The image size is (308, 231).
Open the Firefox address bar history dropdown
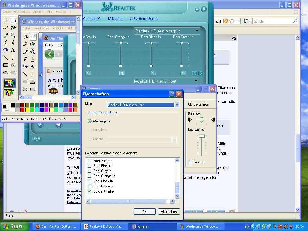coord(238,21)
